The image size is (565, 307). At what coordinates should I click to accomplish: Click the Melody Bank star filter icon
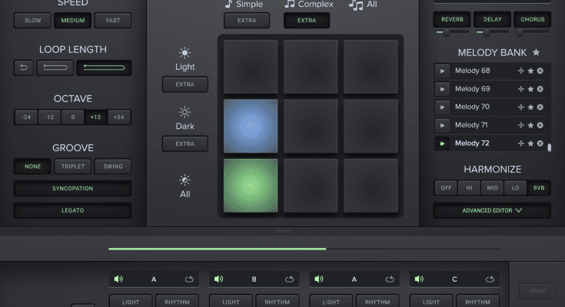click(x=536, y=52)
